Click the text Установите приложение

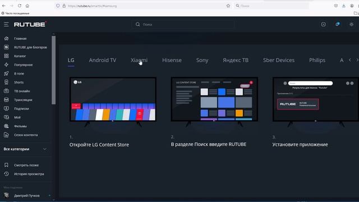(300, 145)
